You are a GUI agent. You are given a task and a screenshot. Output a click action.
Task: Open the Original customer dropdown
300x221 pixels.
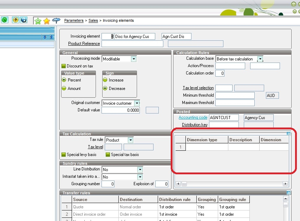137,103
